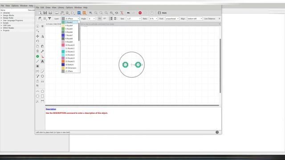Open the Ratio dropdown showing 8 %
The width and height of the screenshot is (285, 160).
click(153, 19)
